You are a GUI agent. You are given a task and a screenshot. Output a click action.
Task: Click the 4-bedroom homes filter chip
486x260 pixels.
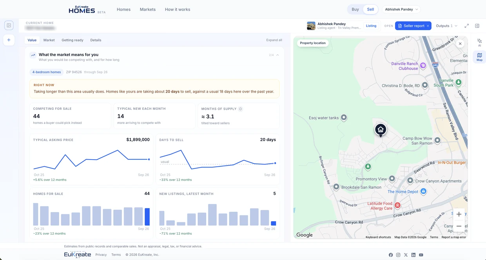coord(47,72)
